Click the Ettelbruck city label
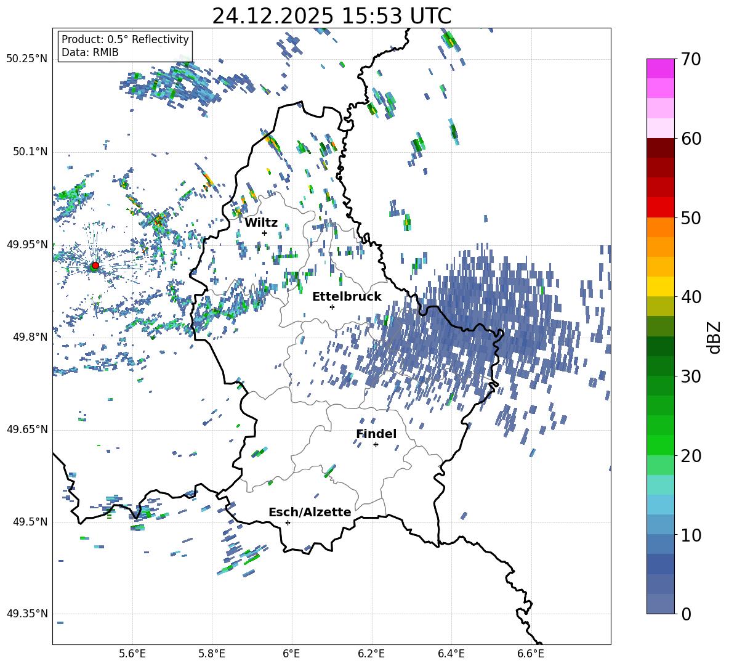 click(347, 297)
